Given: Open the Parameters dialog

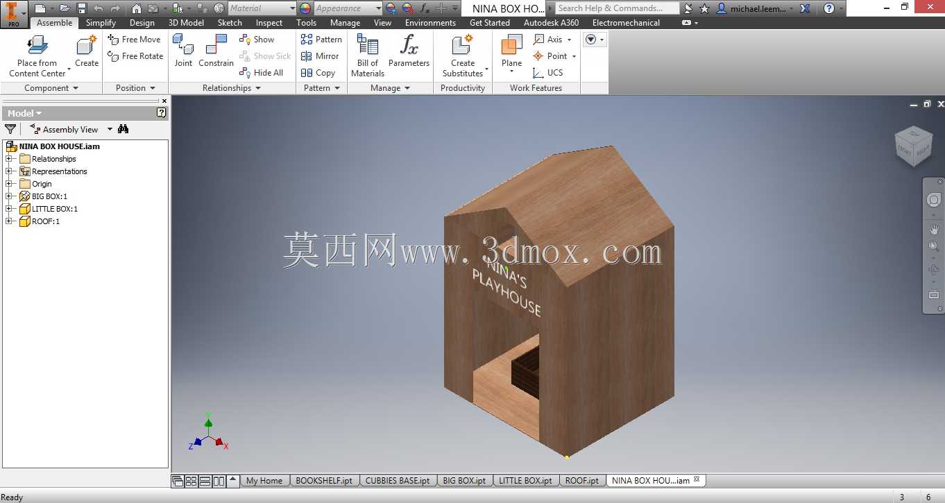Looking at the screenshot, I should [x=409, y=52].
